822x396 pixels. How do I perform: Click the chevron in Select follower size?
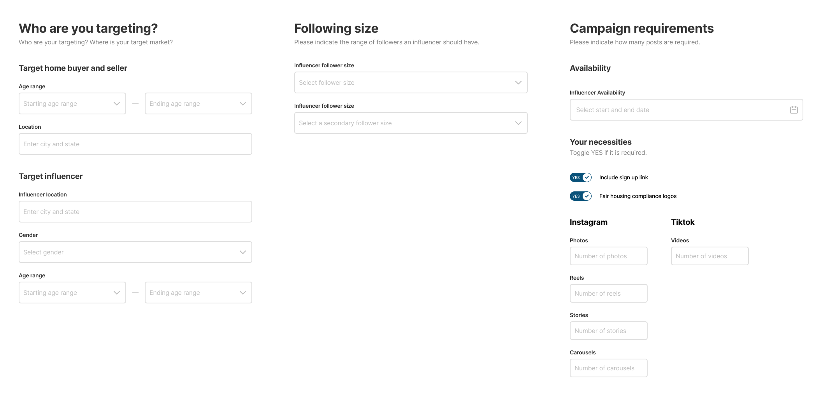tap(518, 82)
